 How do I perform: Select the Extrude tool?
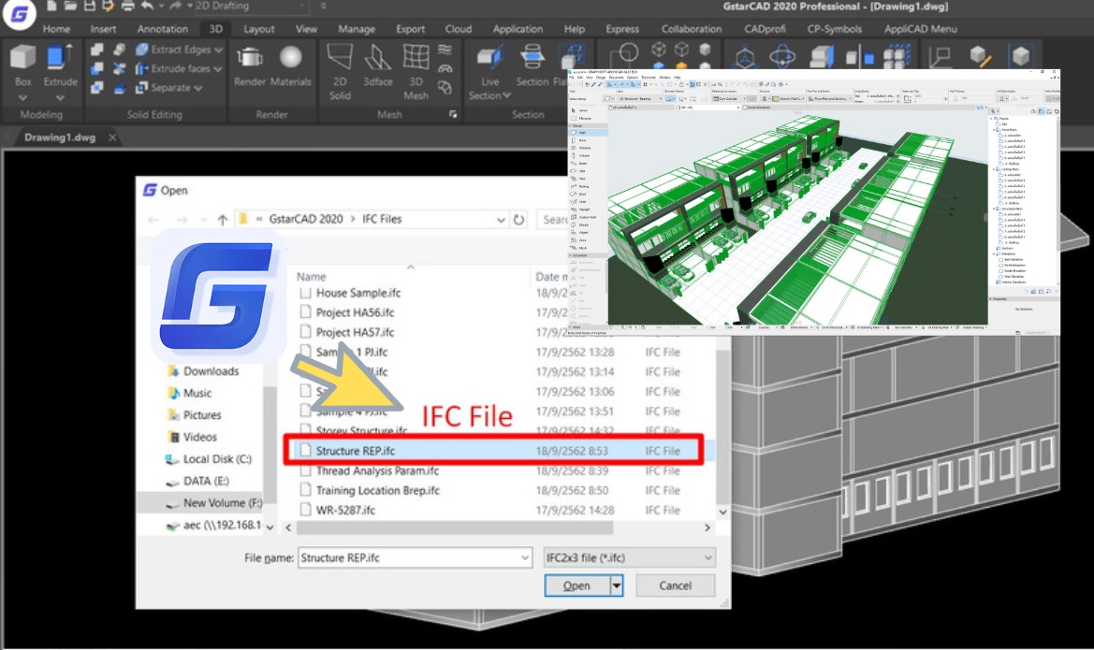[60, 65]
